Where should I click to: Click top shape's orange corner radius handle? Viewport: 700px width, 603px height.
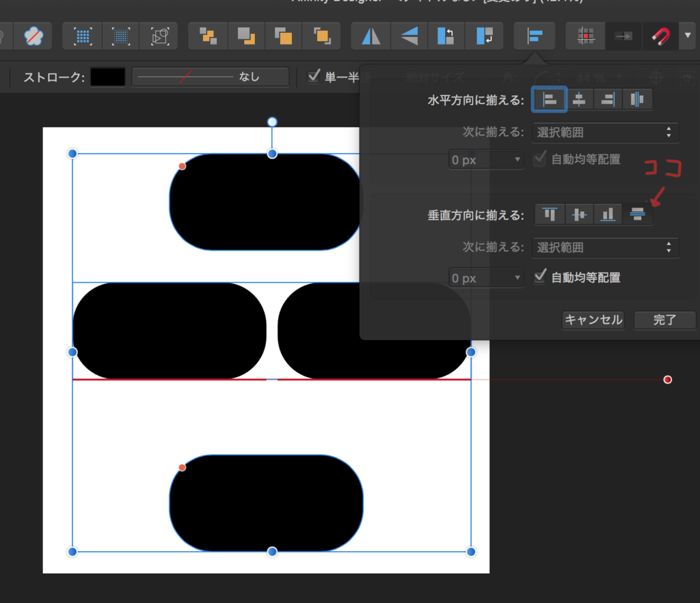point(182,167)
